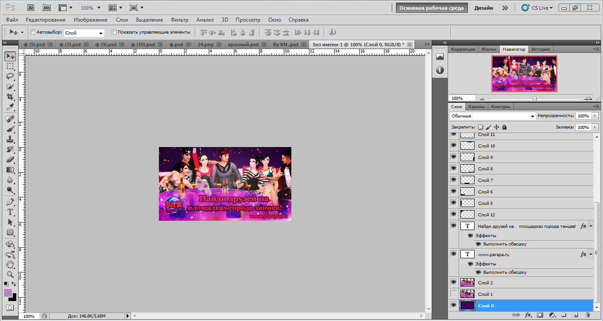Open the blend mode dropdown Обычные

[x=493, y=116]
